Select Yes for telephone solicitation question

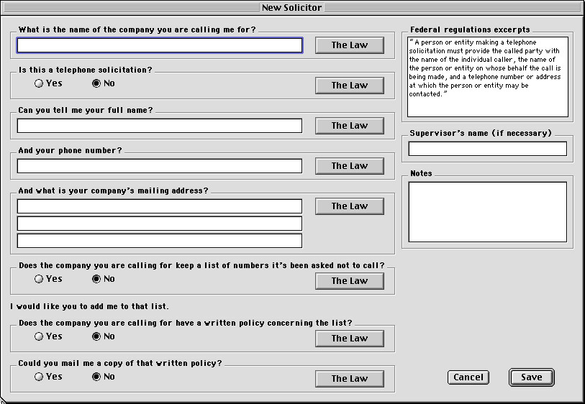[x=39, y=83]
